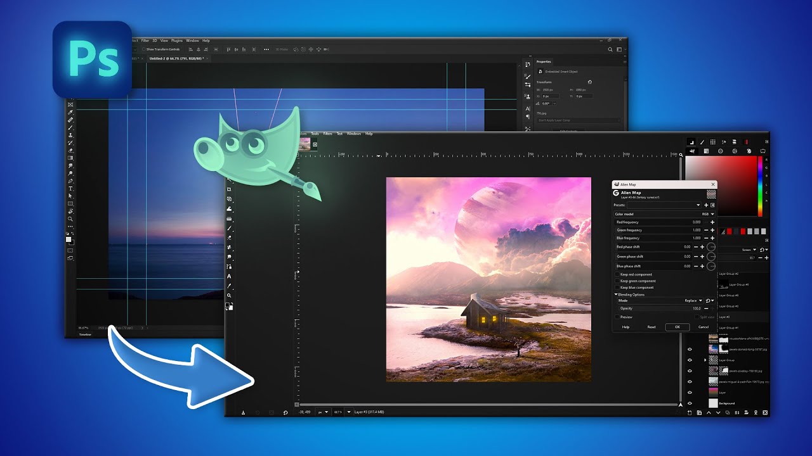The height and width of the screenshot is (456, 812).
Task: Swap GIMP foreground and background colors
Action: pyautogui.click(x=232, y=303)
